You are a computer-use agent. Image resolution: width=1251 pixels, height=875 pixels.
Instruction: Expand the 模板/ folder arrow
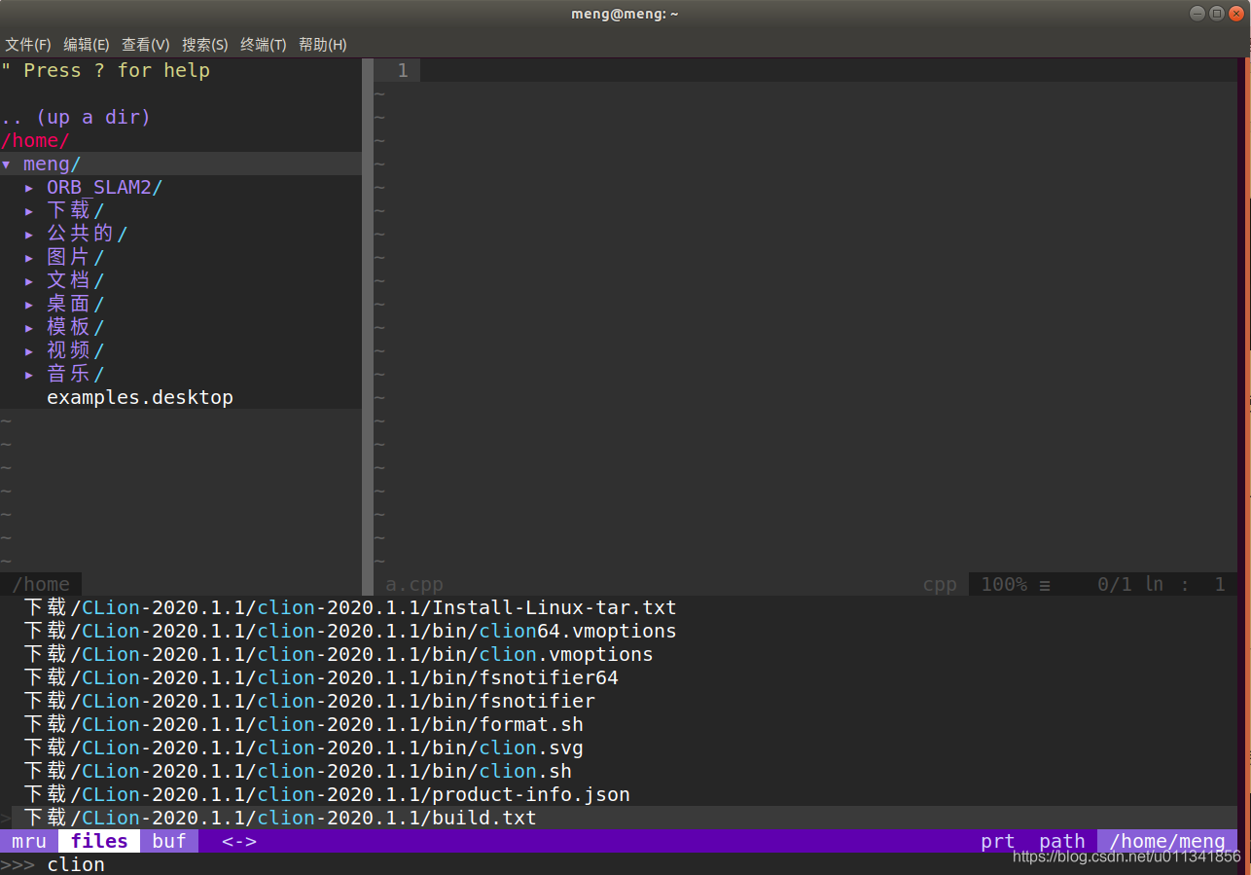click(x=29, y=327)
